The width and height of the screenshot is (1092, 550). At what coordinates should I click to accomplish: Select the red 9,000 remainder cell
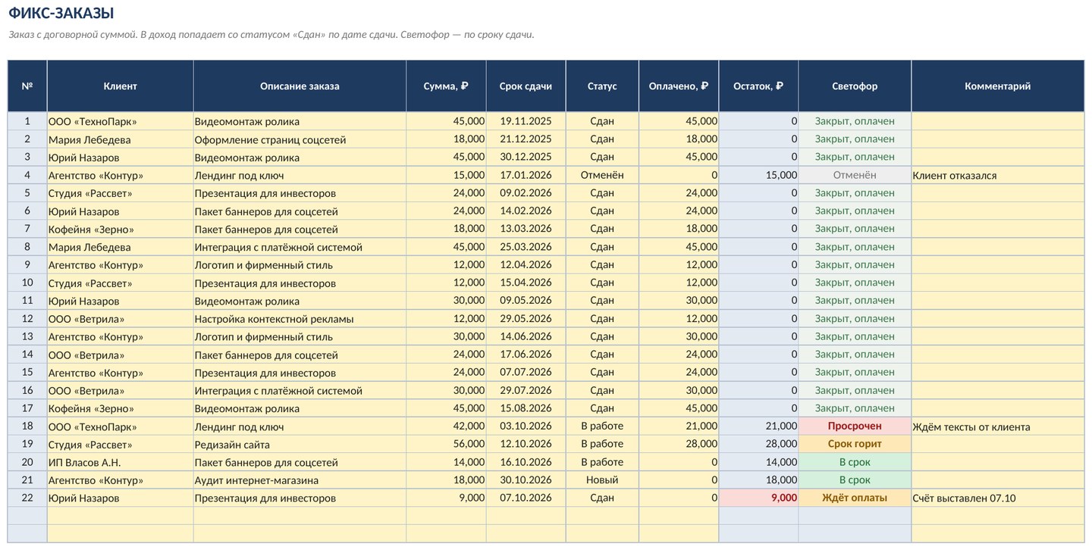758,498
